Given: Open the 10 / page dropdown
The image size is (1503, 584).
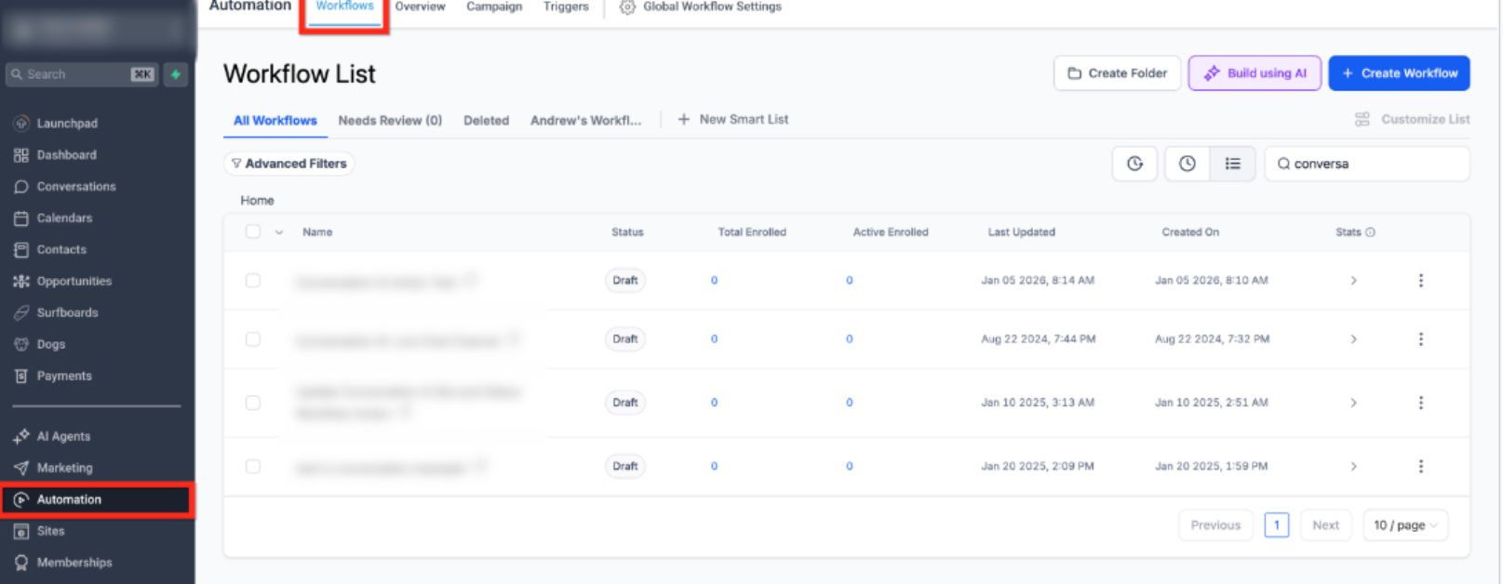Looking at the screenshot, I should (1405, 525).
